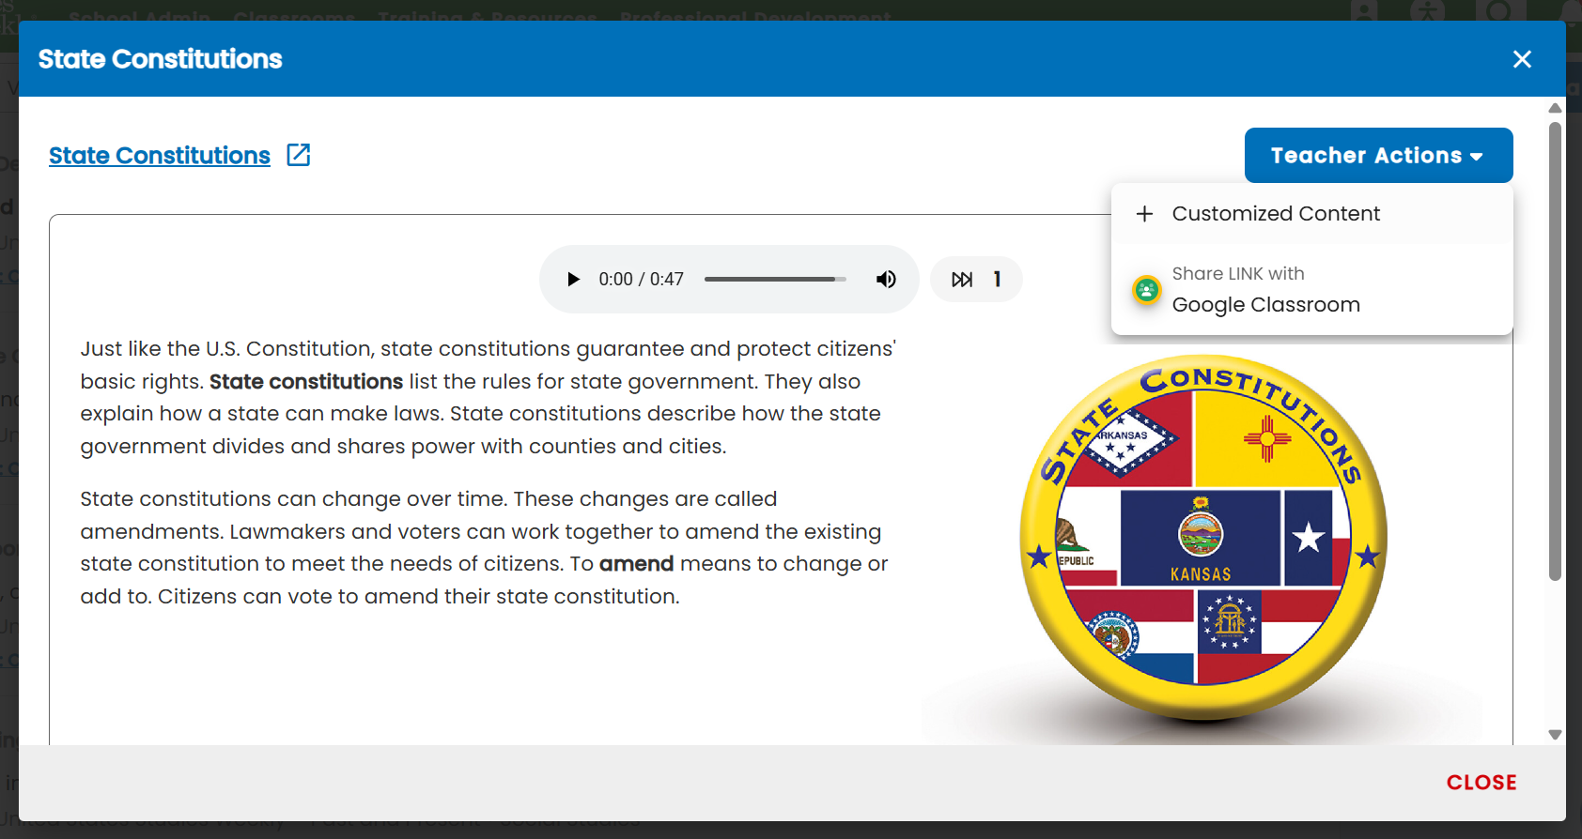Image resolution: width=1582 pixels, height=839 pixels.
Task: Close the State Constitutions dialog X
Action: click(x=1523, y=59)
